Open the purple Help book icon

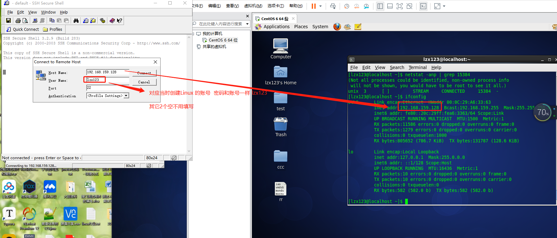point(112,20)
